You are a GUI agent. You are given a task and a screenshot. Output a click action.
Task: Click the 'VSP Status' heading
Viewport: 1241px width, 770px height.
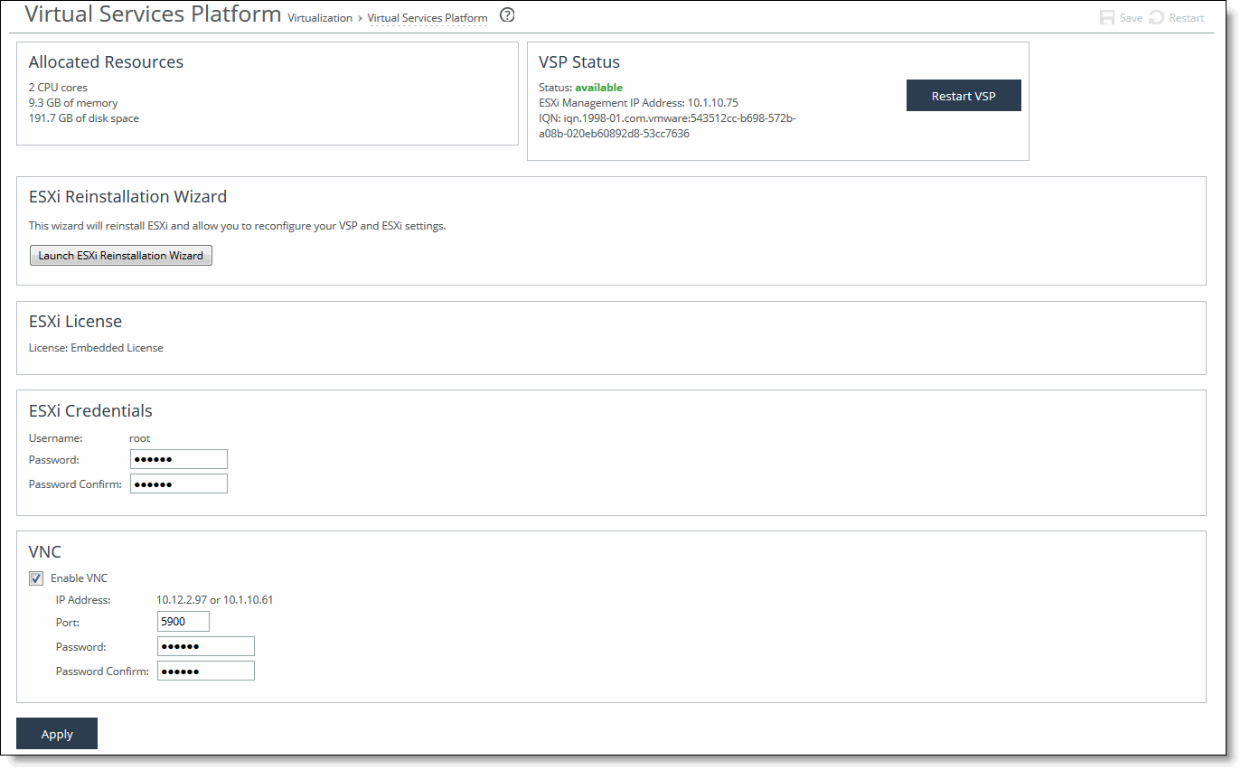pyautogui.click(x=579, y=62)
